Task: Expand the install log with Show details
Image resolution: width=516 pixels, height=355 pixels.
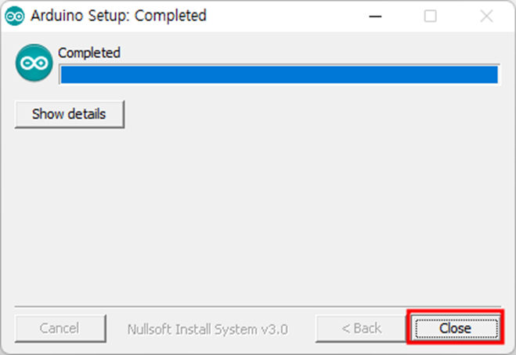Action: (x=70, y=114)
